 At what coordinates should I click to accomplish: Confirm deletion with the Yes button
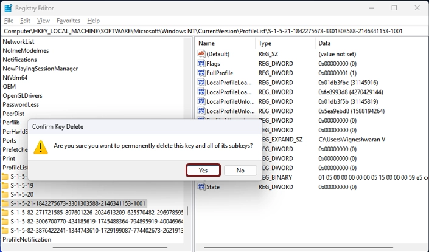(203, 171)
